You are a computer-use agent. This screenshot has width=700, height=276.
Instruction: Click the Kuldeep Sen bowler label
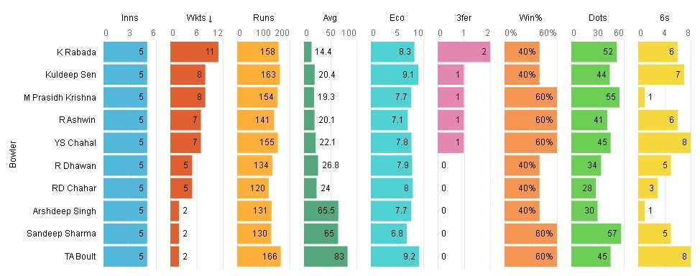point(70,75)
